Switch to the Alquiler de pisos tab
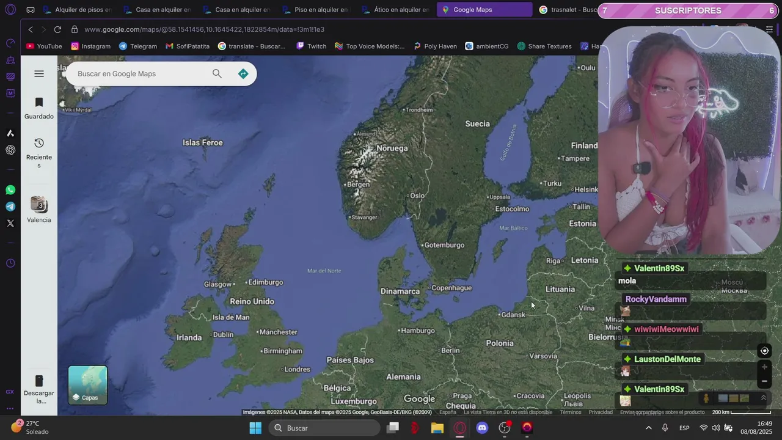 (77, 10)
